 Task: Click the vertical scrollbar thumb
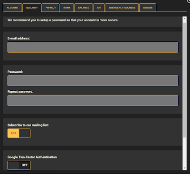coord(184,80)
